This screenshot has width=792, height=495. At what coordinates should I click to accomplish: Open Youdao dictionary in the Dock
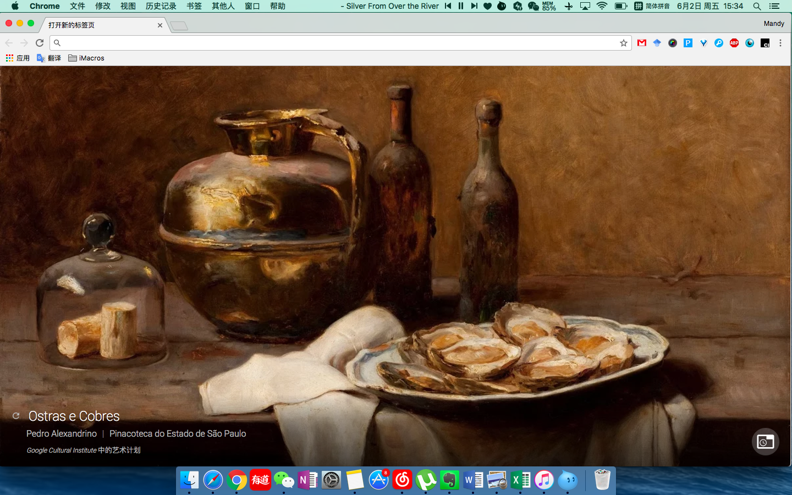coord(260,480)
